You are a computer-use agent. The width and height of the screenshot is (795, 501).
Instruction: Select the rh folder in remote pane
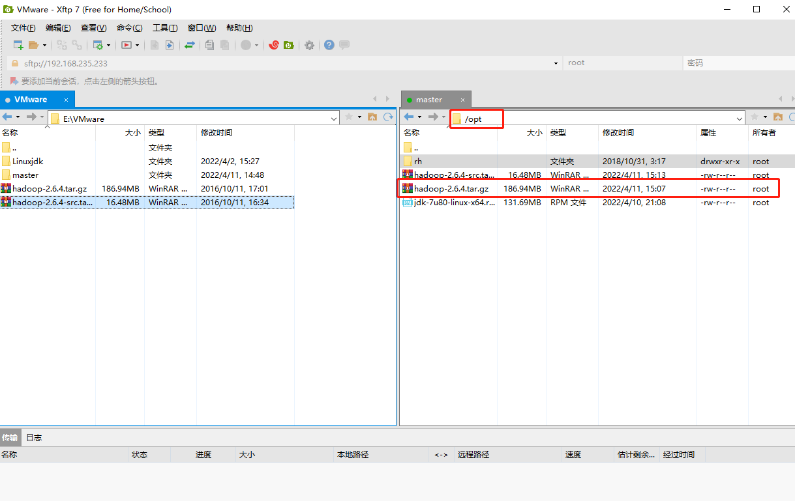tap(597, 161)
